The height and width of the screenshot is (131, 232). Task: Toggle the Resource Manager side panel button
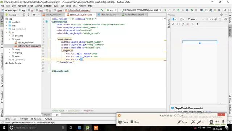click(x=2, y=39)
